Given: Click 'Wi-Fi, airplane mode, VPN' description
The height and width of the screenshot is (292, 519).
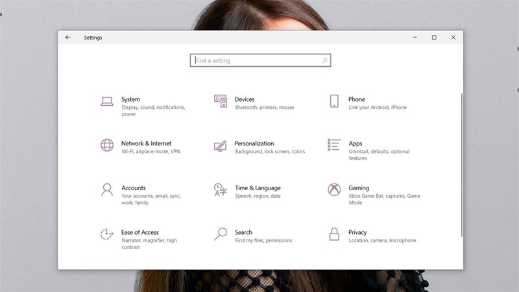Looking at the screenshot, I should click(151, 152).
